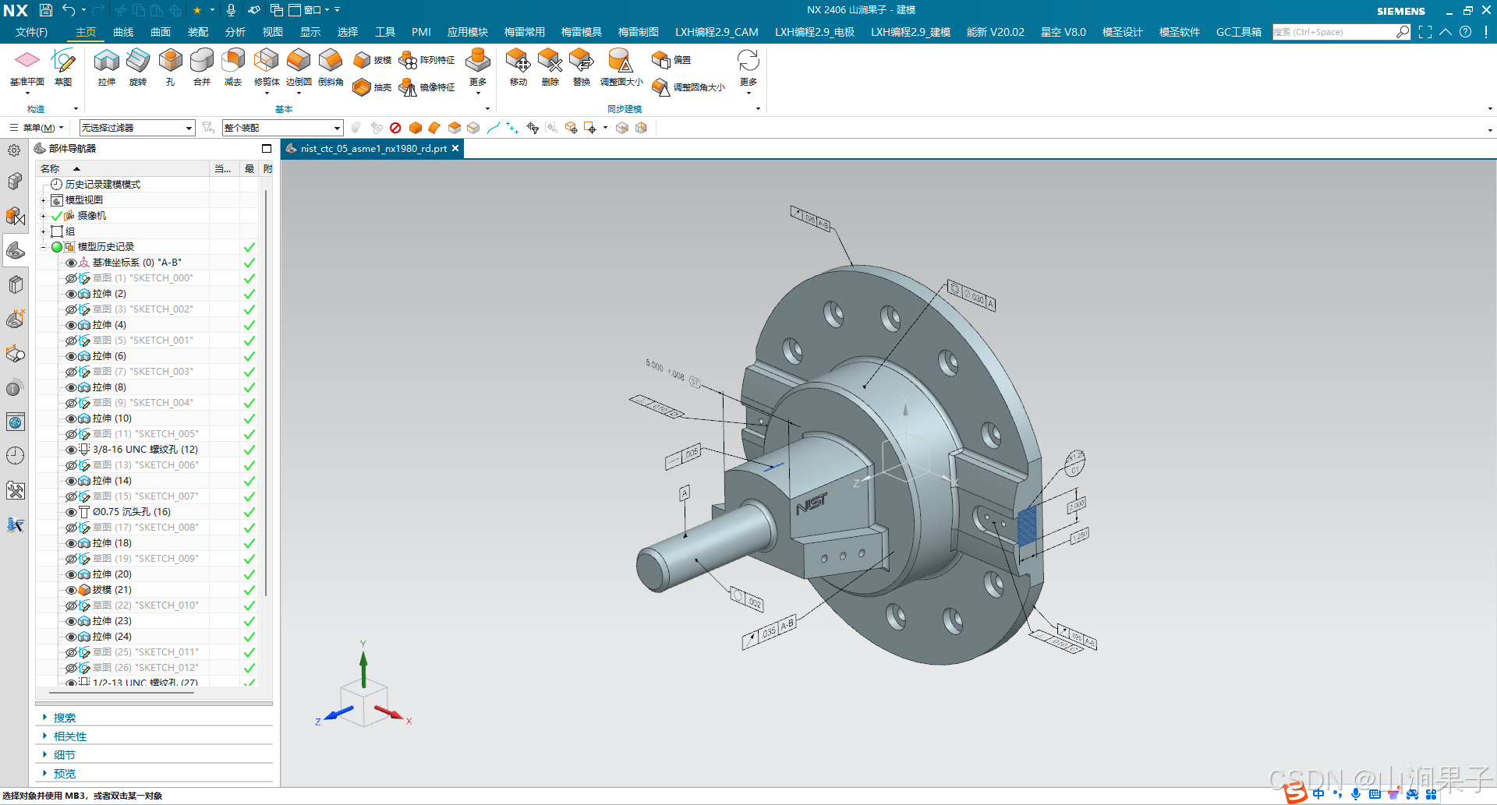1497x805 pixels.
Task: Open the 孔 (Hole) tool
Action: 170,68
